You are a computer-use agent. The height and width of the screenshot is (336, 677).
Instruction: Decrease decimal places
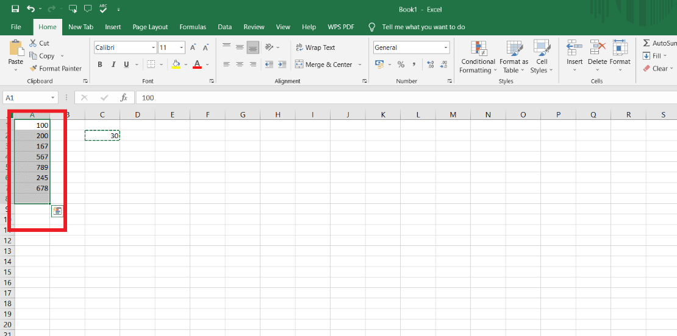point(443,65)
